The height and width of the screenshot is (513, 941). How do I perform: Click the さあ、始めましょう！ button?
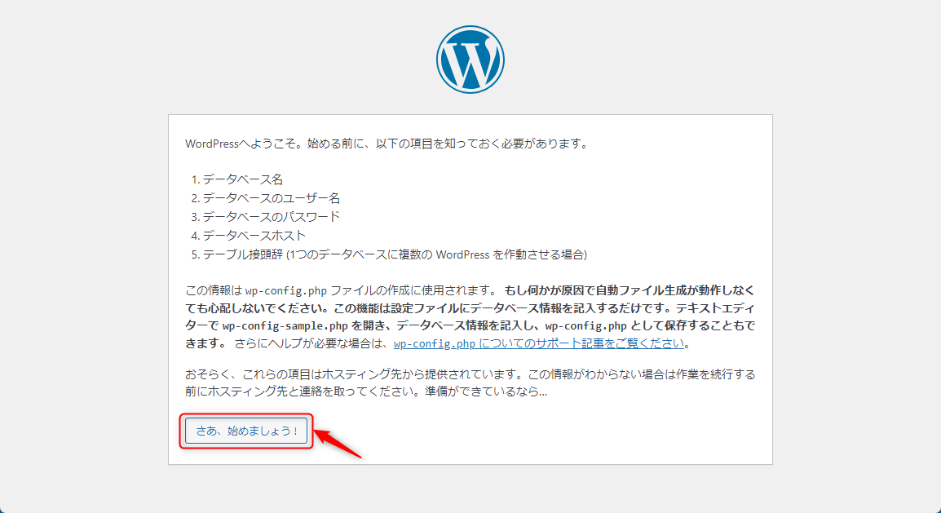(x=246, y=431)
